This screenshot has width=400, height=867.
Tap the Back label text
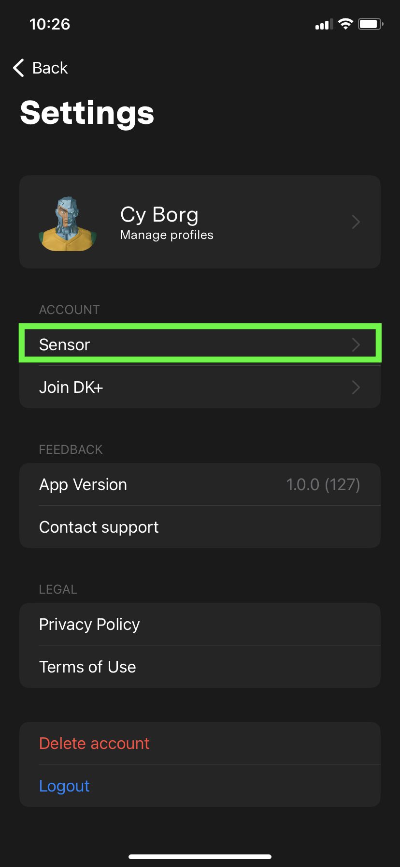click(x=50, y=68)
